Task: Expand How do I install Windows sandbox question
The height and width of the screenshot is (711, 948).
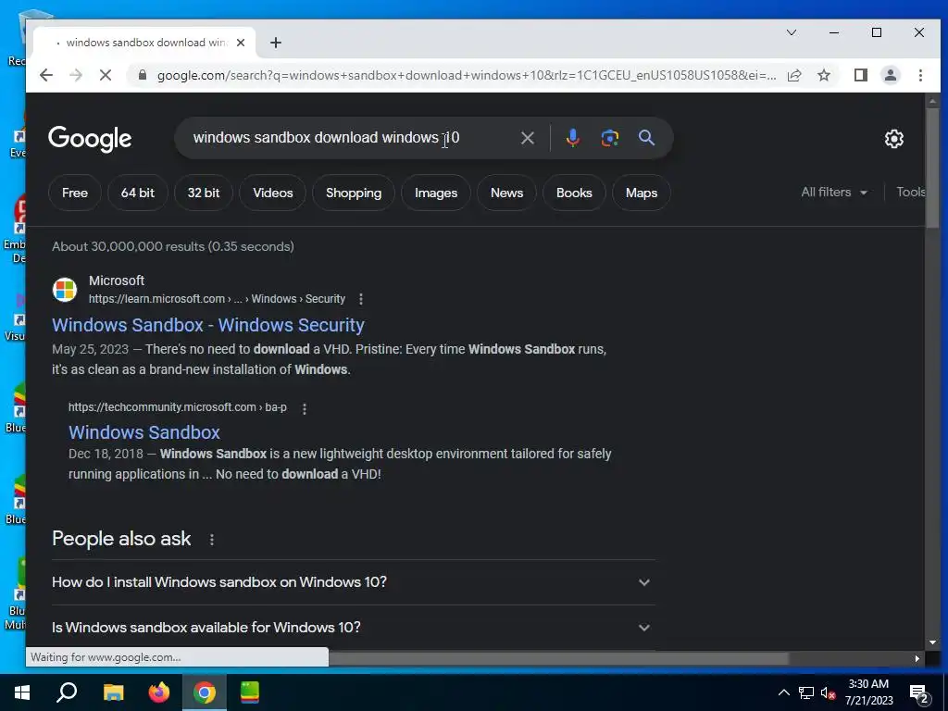Action: tap(353, 582)
